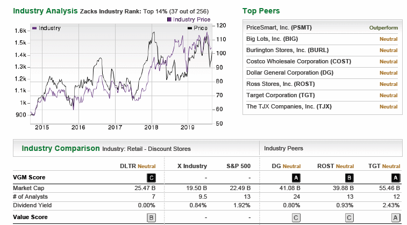Click the TGT column header
The height and width of the screenshot is (225, 407).
(384, 166)
